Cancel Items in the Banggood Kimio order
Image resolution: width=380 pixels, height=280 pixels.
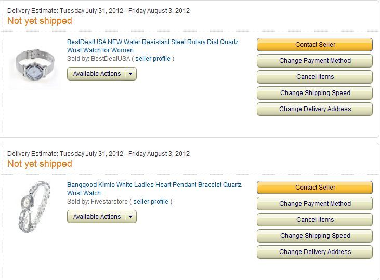click(x=315, y=220)
